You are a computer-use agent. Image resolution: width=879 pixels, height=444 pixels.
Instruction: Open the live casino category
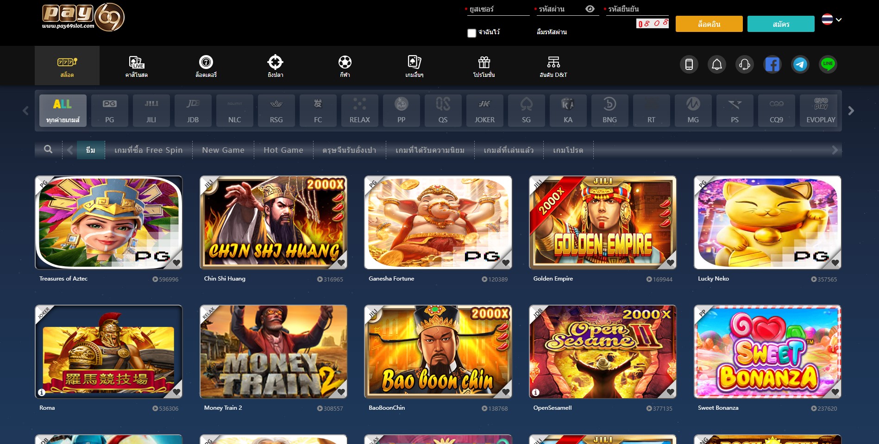(137, 65)
